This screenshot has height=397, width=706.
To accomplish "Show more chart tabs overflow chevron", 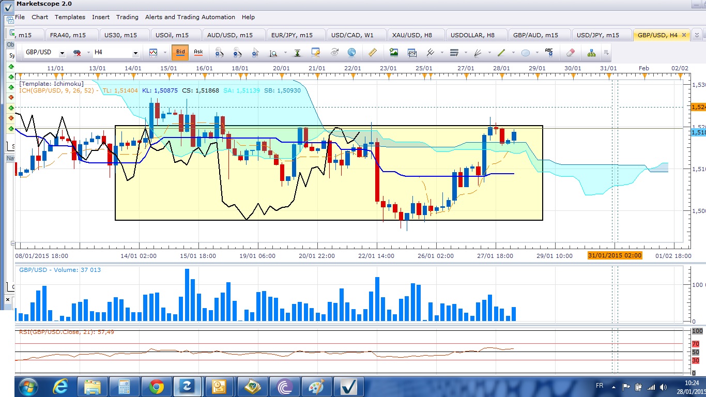I will click(x=697, y=35).
